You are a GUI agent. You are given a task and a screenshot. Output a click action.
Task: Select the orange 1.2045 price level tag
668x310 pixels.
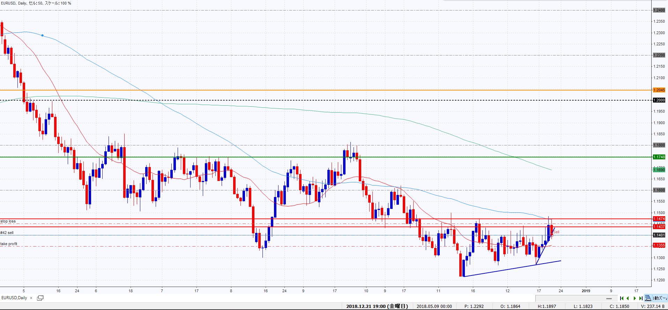tap(659, 90)
